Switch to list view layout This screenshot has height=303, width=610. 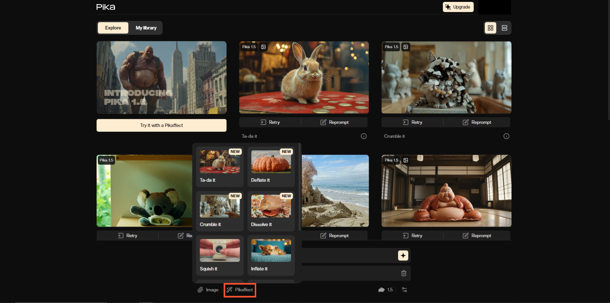[504, 28]
